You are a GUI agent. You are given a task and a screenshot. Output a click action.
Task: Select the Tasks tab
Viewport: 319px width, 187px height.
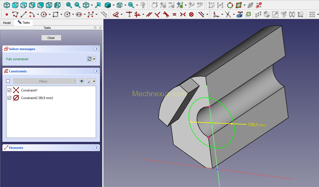[24, 22]
